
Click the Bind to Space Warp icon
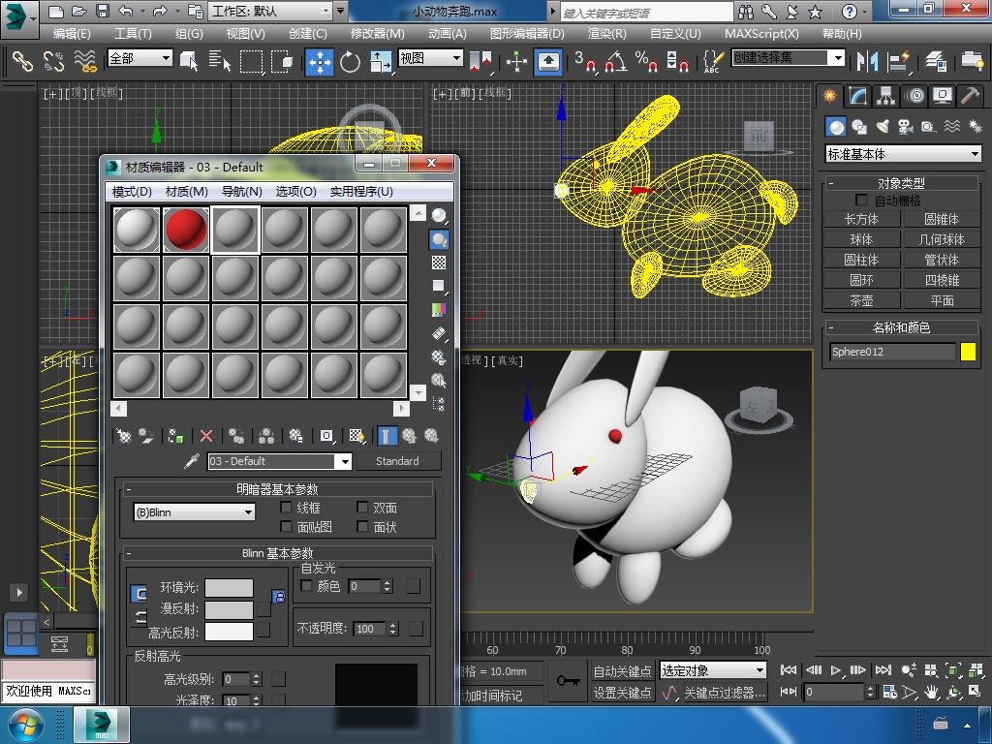tap(85, 61)
